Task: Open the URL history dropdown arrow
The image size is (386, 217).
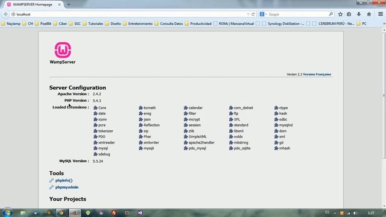Action: (x=248, y=14)
